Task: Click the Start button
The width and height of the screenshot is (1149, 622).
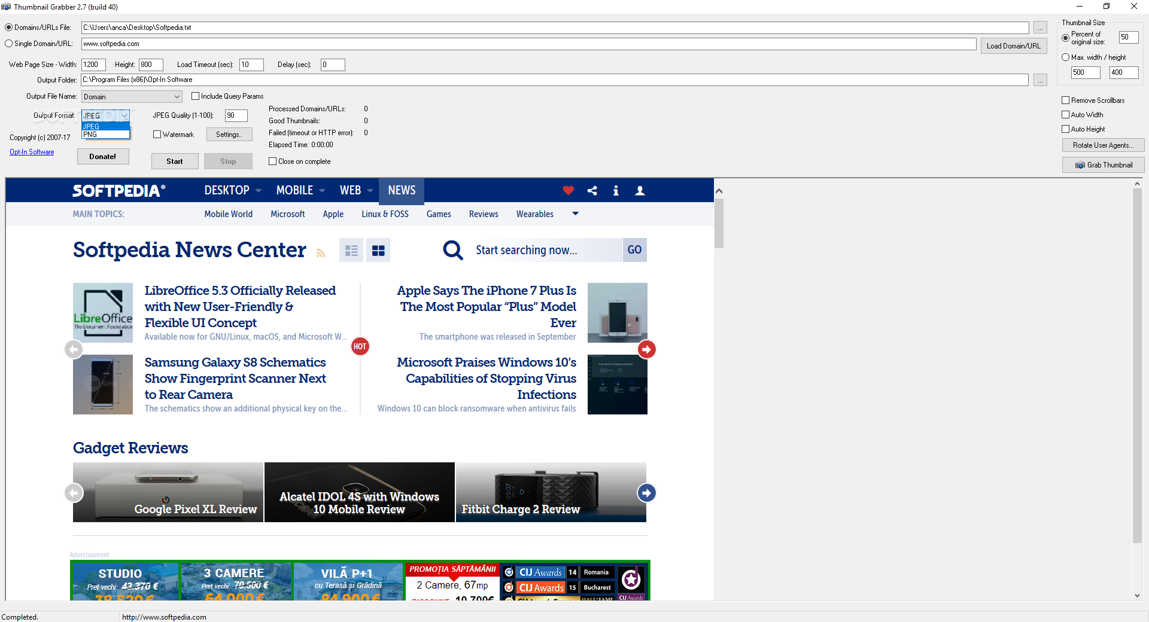Action: (175, 161)
